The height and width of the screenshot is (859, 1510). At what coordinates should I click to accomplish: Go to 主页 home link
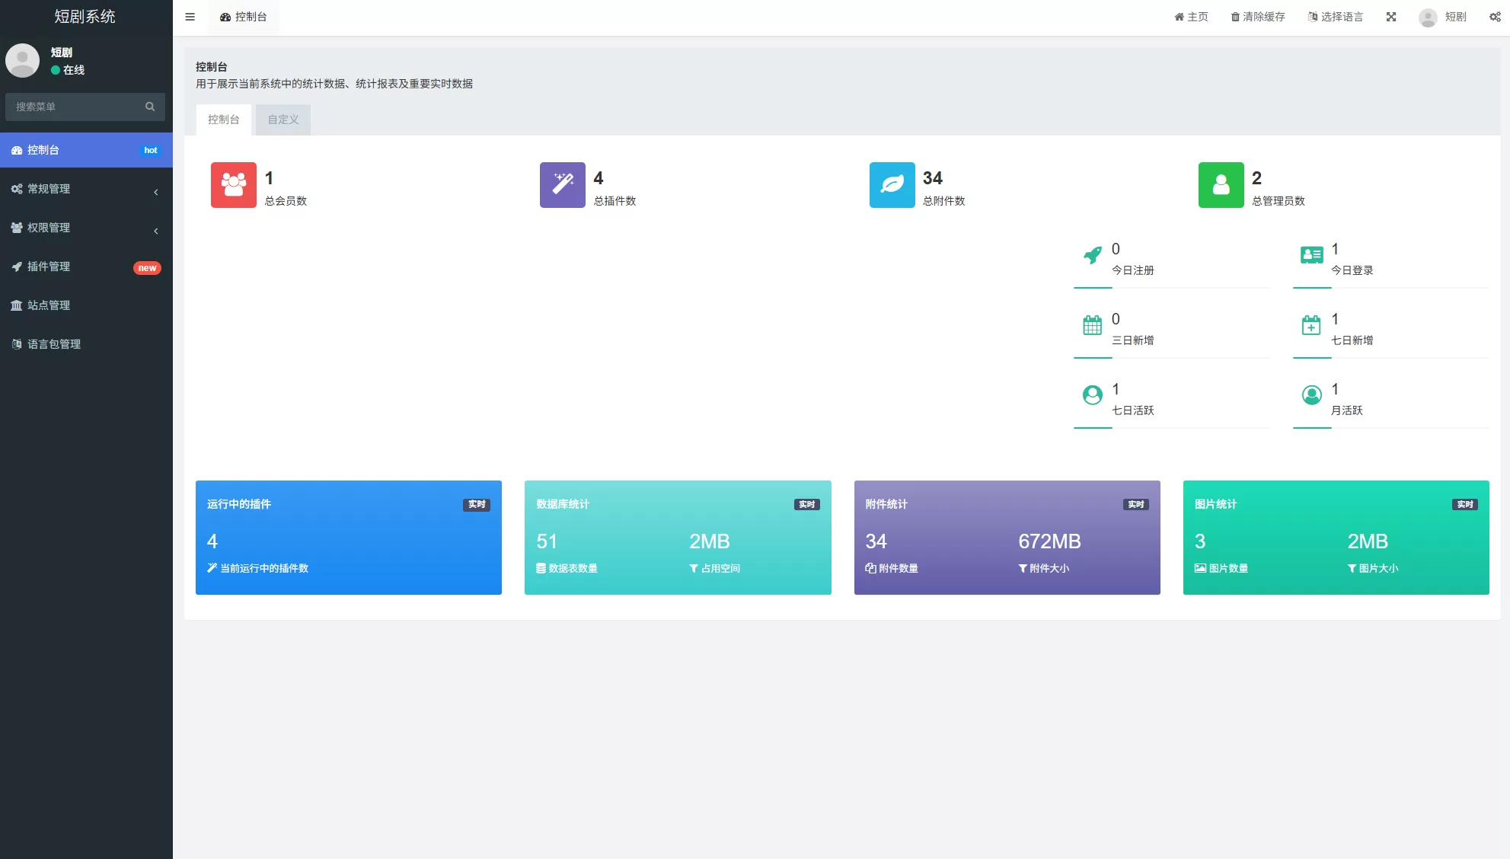tap(1191, 17)
